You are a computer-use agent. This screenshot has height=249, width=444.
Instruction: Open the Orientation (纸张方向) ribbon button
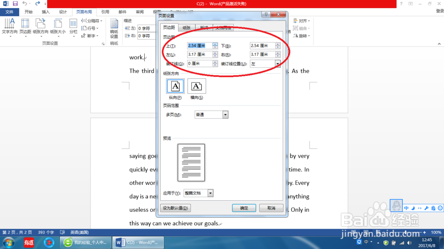[x=40, y=28]
